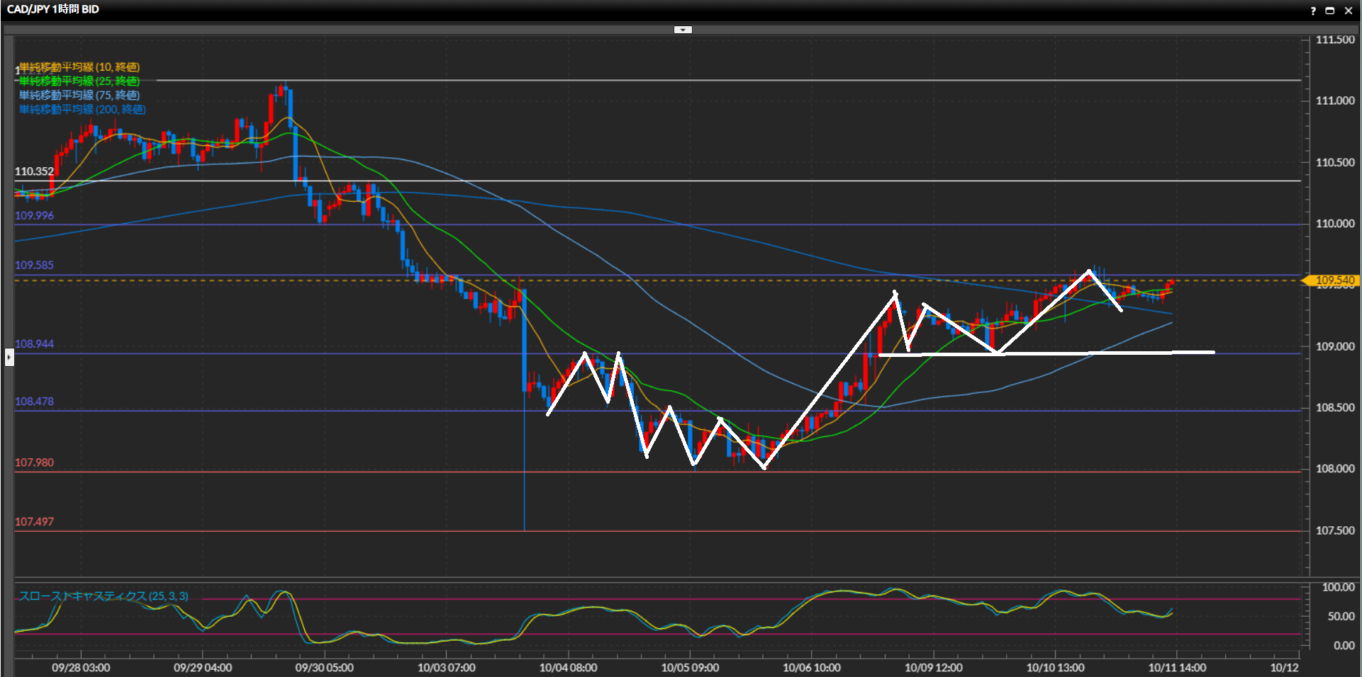Close the CAD/JPY chart window
Viewport: 1362px width, 677px height.
click(x=1349, y=11)
